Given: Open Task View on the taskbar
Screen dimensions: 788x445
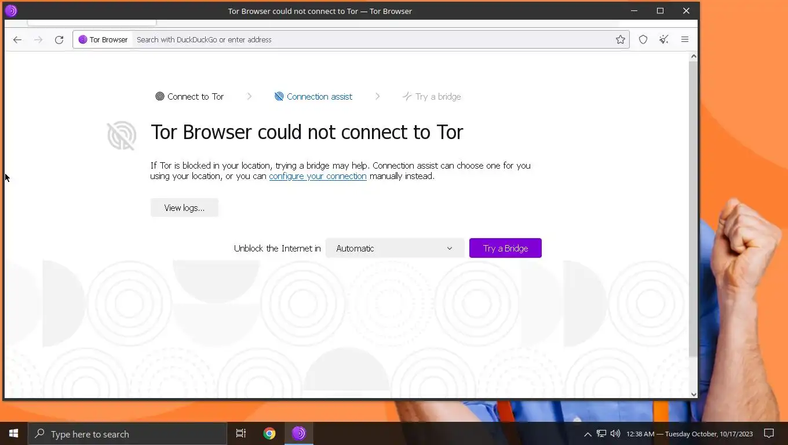Looking at the screenshot, I should pyautogui.click(x=241, y=433).
